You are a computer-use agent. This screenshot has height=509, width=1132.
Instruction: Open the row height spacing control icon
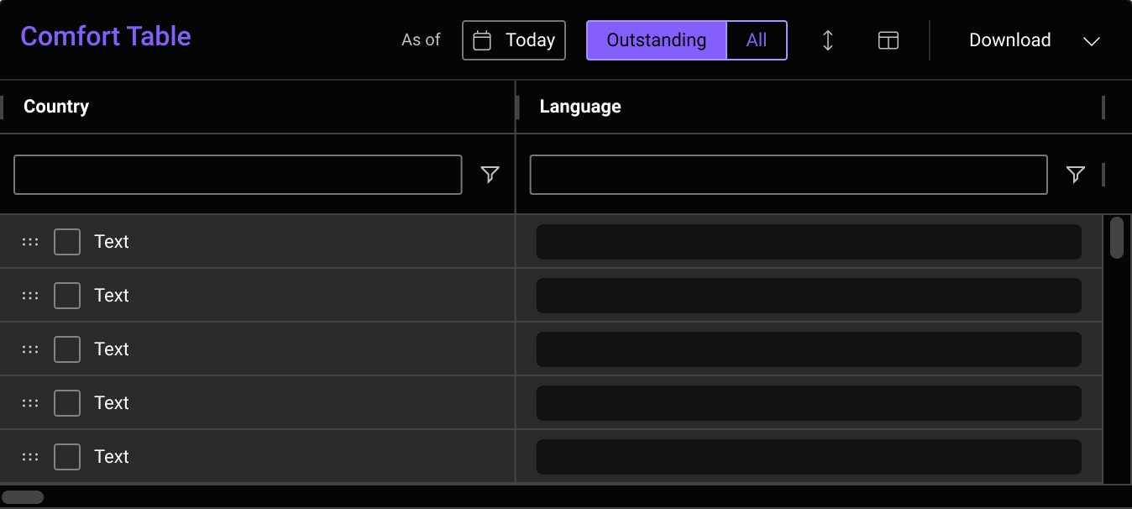pyautogui.click(x=828, y=40)
